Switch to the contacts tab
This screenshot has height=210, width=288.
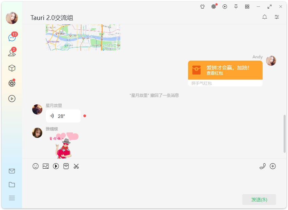(12, 52)
